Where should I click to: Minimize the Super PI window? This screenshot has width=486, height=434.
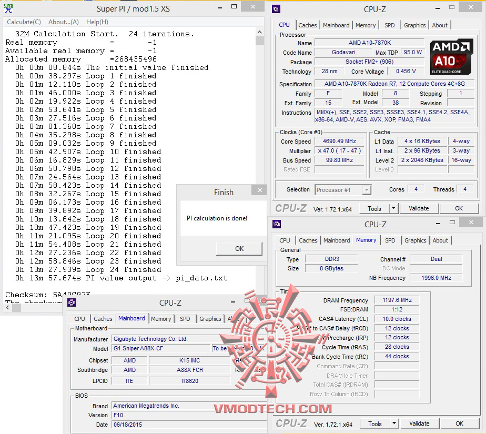coord(220,7)
